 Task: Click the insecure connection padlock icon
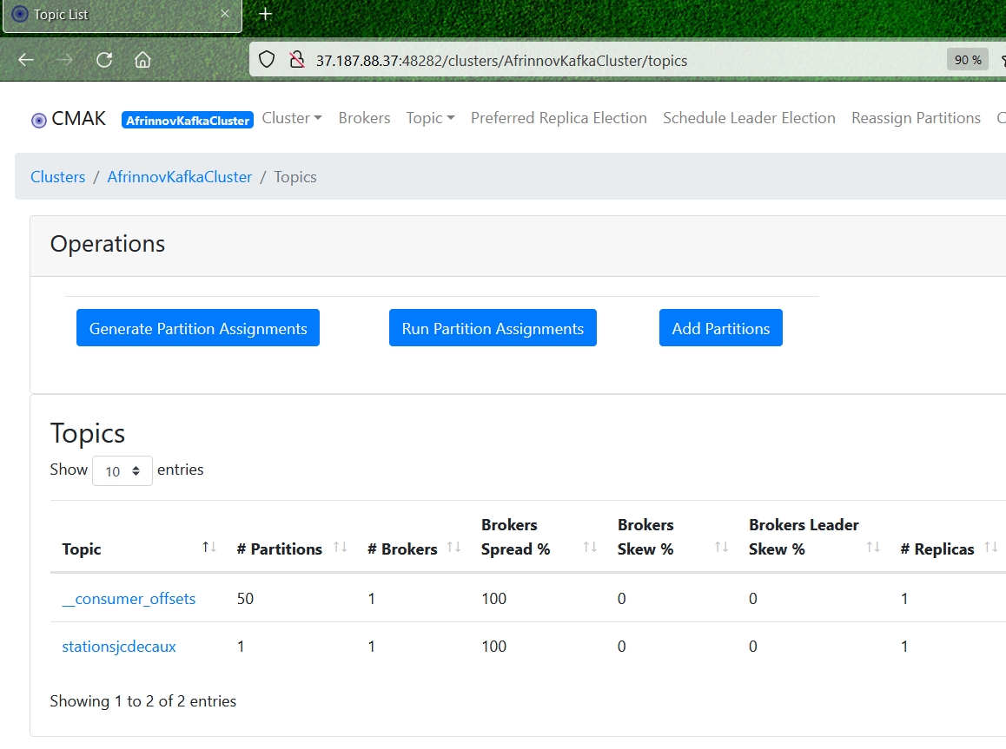click(x=296, y=60)
